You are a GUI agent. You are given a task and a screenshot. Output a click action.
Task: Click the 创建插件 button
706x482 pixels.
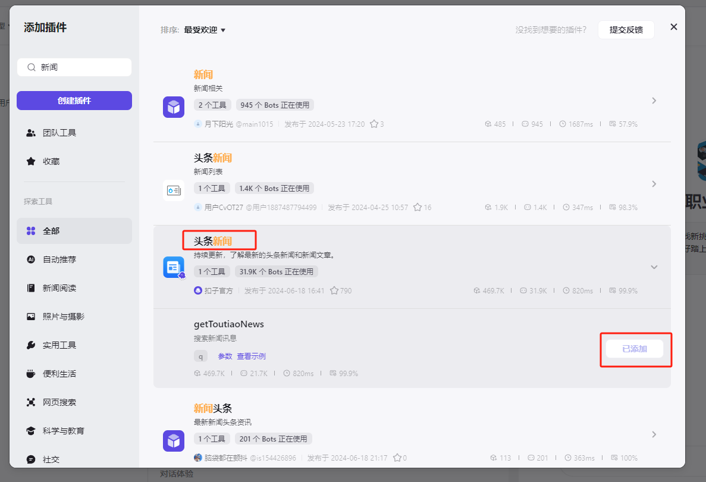(x=74, y=101)
